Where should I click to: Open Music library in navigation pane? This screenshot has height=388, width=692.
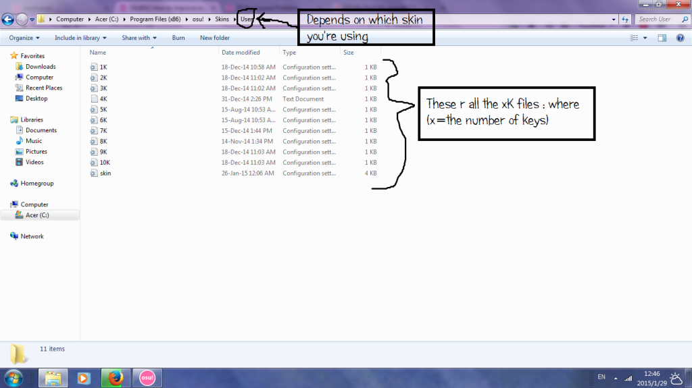click(x=28, y=140)
